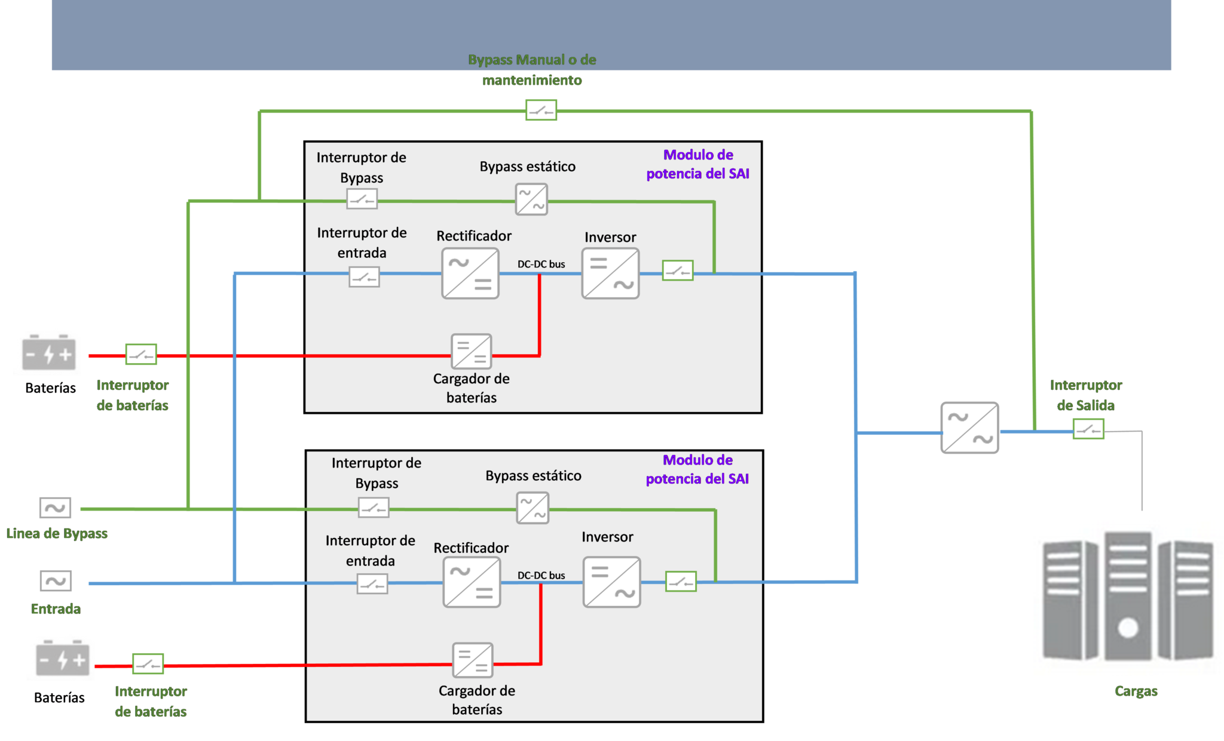The image size is (1224, 741).
Task: Select the 'Cargas' label
Action: coord(1136,691)
